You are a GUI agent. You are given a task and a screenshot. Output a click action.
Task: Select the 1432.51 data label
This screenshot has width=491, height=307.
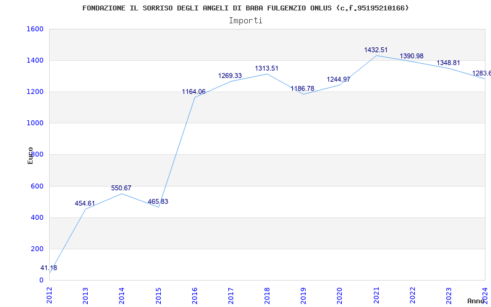point(376,50)
